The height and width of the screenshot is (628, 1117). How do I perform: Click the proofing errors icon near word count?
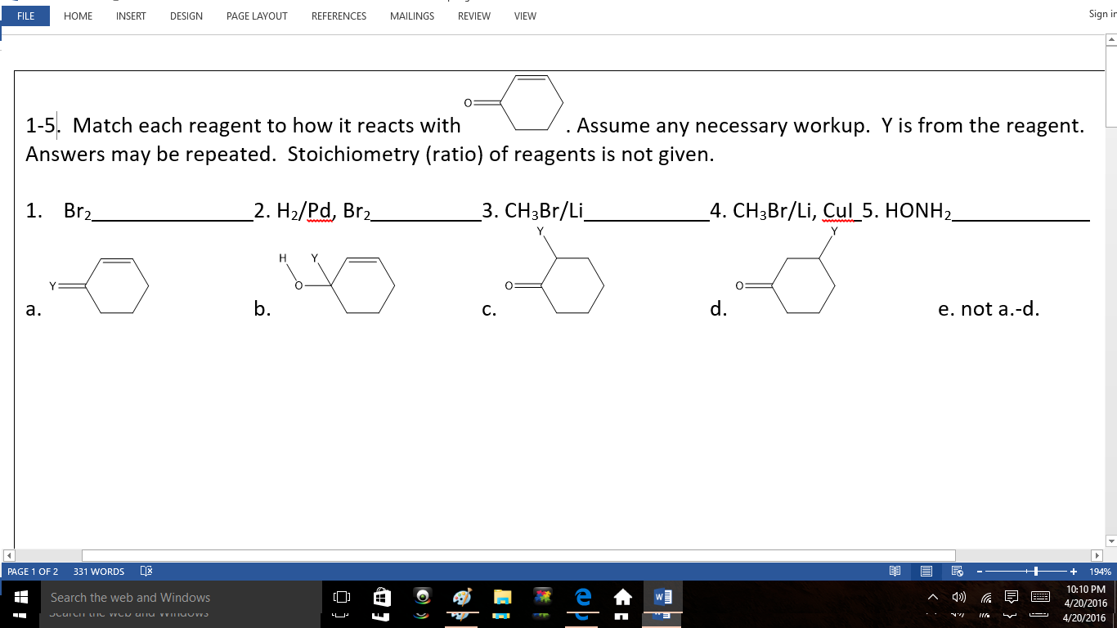coord(146,571)
